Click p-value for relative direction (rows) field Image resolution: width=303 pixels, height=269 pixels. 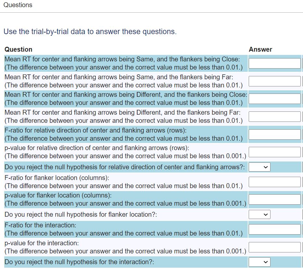[275, 152]
